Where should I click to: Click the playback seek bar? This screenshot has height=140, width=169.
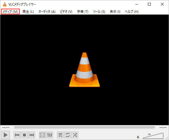click(x=84, y=128)
